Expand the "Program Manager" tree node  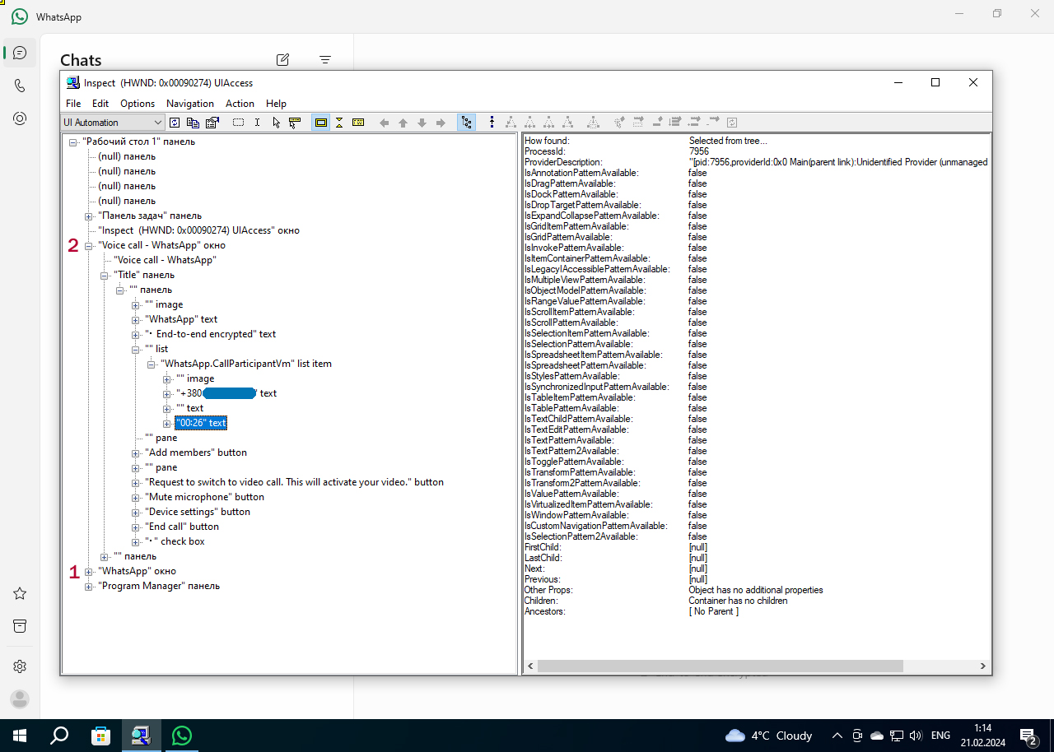coord(89,586)
